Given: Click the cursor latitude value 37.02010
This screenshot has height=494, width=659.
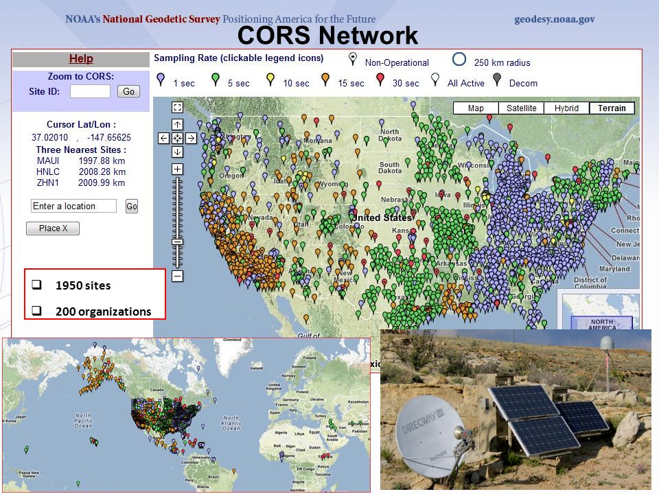Looking at the screenshot, I should (x=49, y=137).
